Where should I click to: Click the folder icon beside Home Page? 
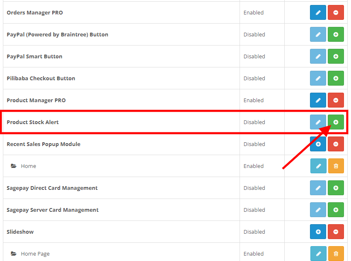click(14, 254)
